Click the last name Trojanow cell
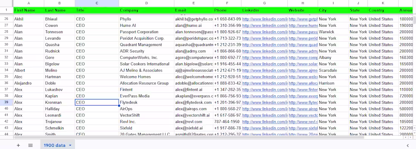 (x=59, y=122)
